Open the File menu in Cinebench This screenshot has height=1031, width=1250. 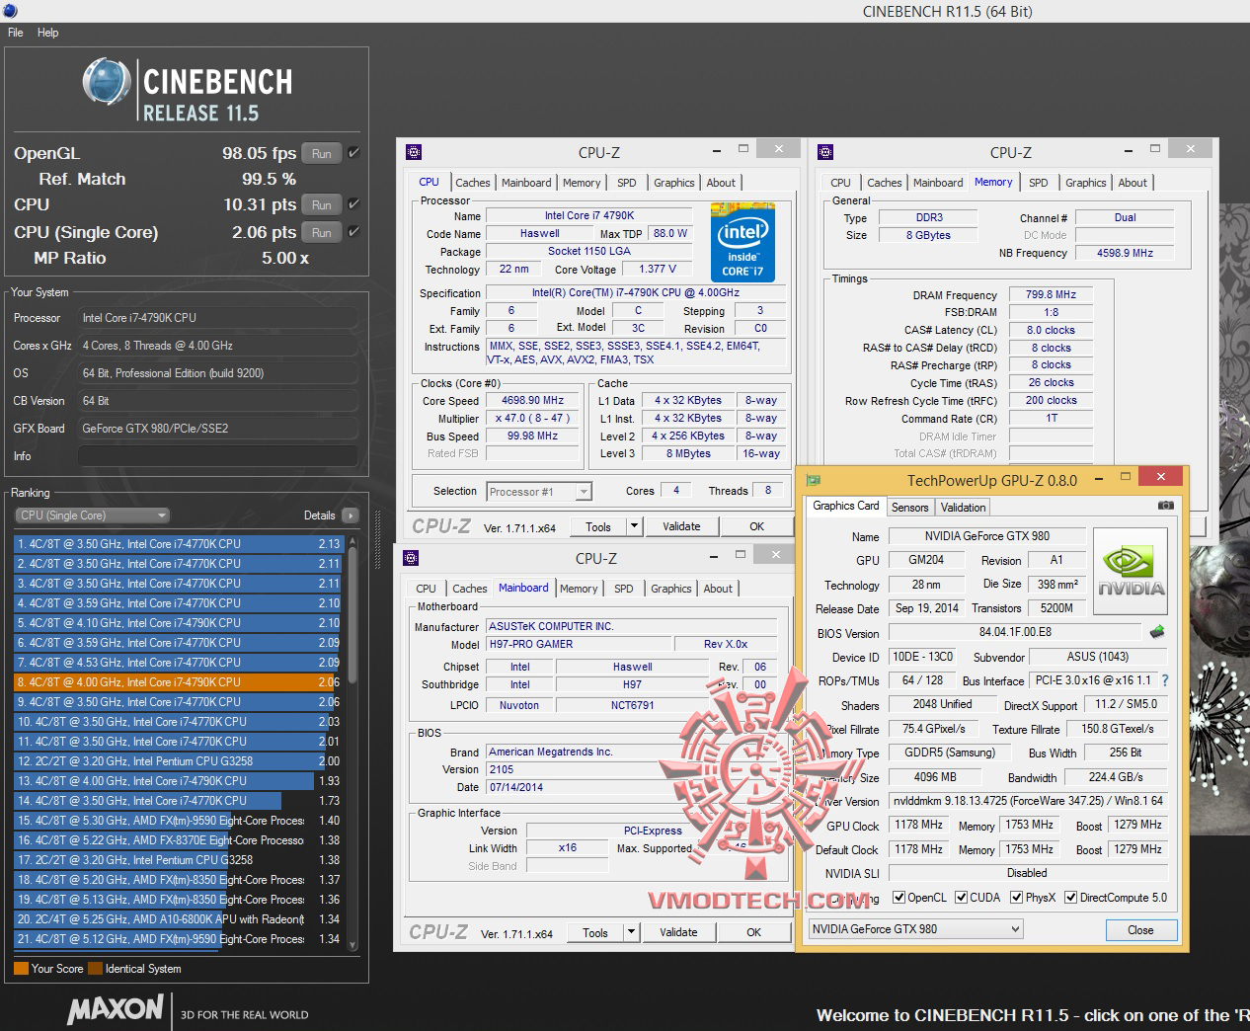[x=16, y=33]
